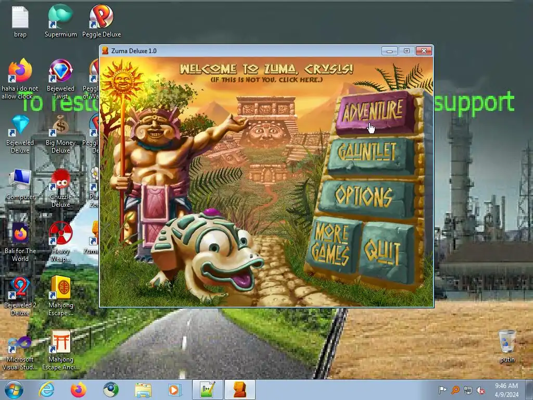Launch Bejeweled Deluxe shortcut
533x400 pixels.
pos(20,134)
